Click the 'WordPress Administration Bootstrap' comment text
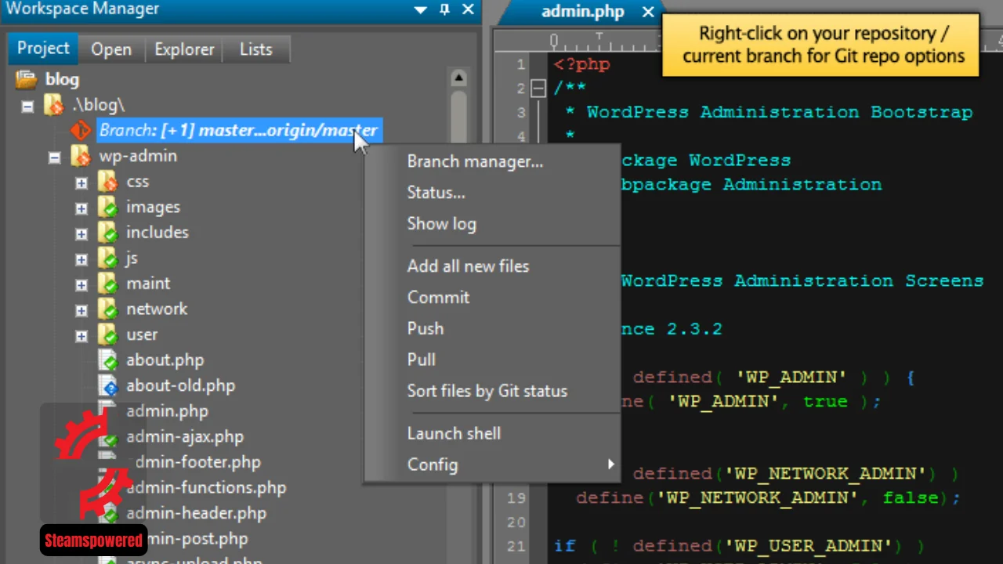Image resolution: width=1003 pixels, height=564 pixels. (779, 112)
